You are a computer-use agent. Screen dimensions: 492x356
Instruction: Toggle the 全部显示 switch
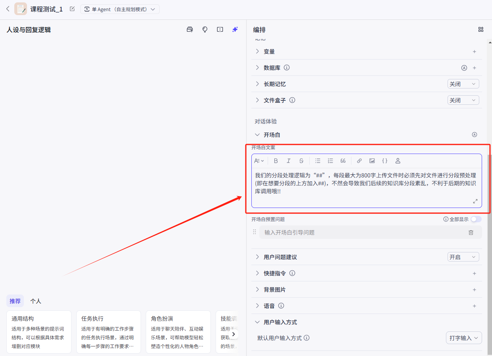click(x=476, y=219)
